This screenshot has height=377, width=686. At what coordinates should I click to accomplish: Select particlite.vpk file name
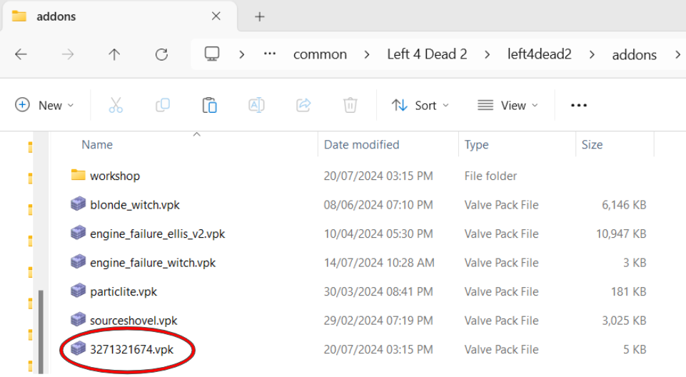pyautogui.click(x=123, y=291)
